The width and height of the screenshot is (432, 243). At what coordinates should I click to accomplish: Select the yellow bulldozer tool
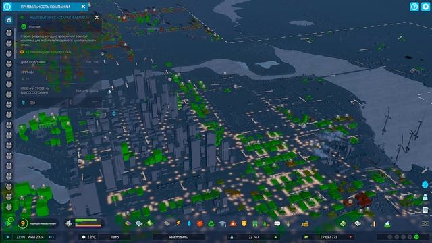pyautogui.click(x=304, y=223)
